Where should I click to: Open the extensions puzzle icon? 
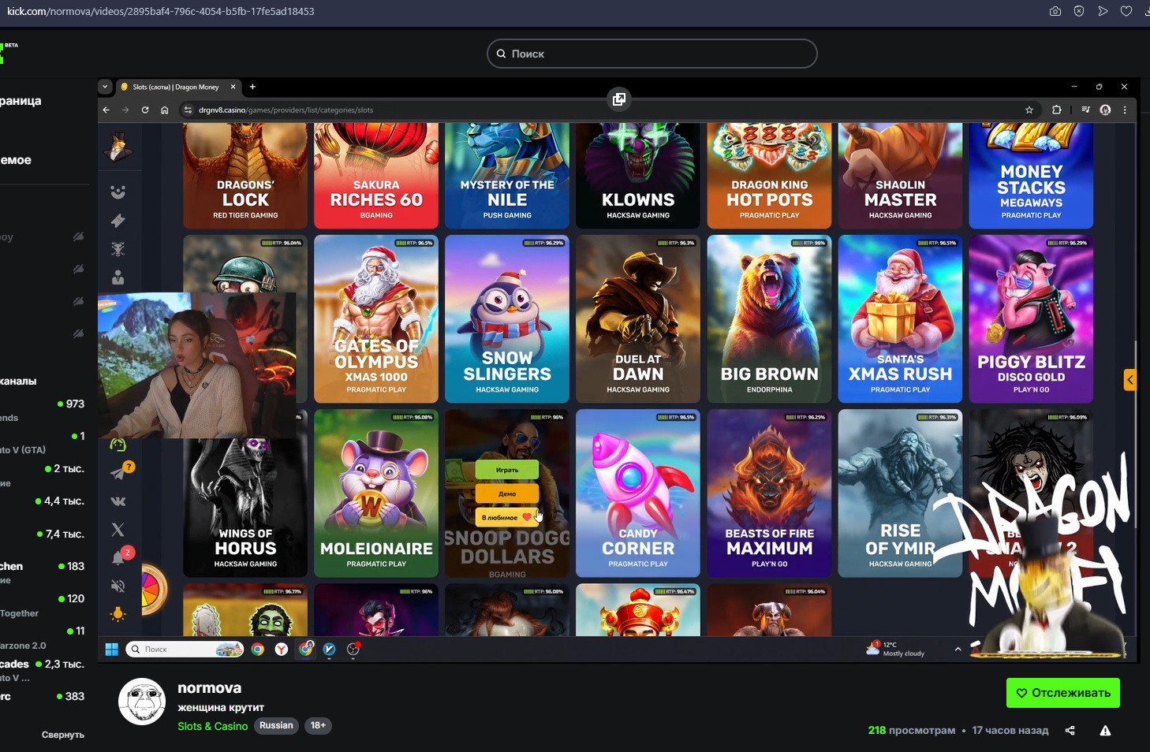[1056, 110]
